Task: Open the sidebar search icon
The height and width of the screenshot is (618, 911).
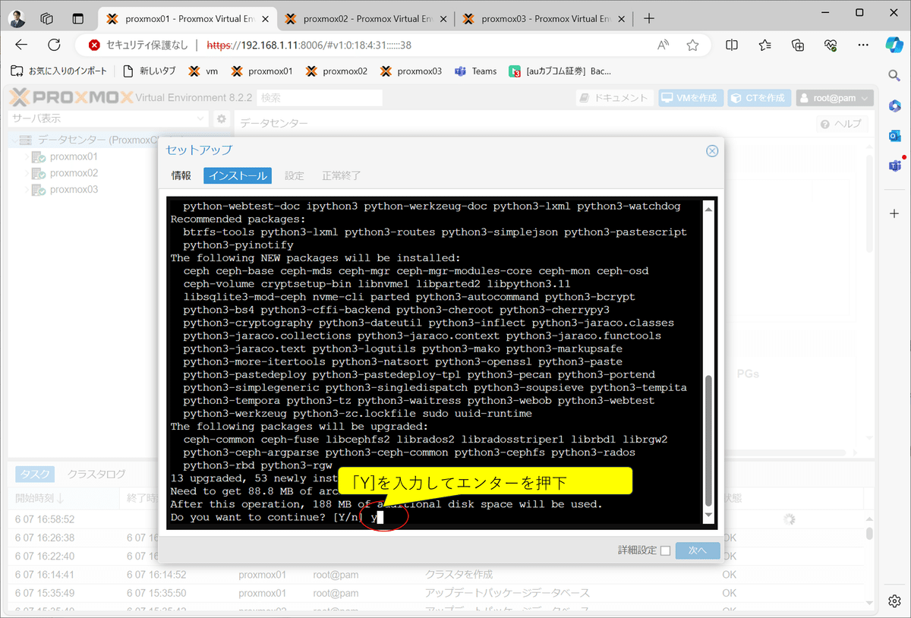Action: click(894, 74)
